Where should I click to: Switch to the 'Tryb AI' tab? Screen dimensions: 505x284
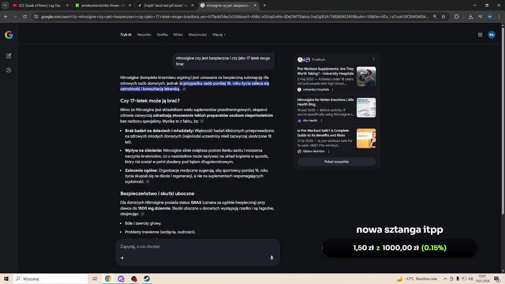pyautogui.click(x=126, y=35)
